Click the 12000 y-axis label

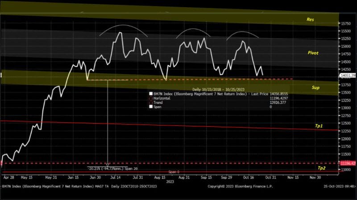(346, 139)
